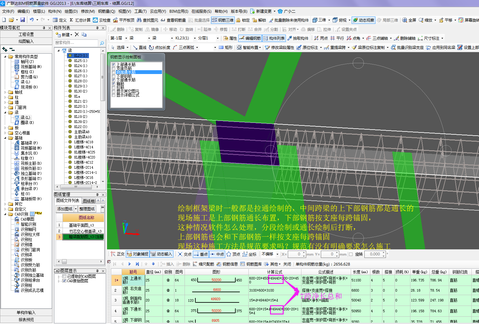Click 钢筋信息 in rebar toolbar

(227, 264)
